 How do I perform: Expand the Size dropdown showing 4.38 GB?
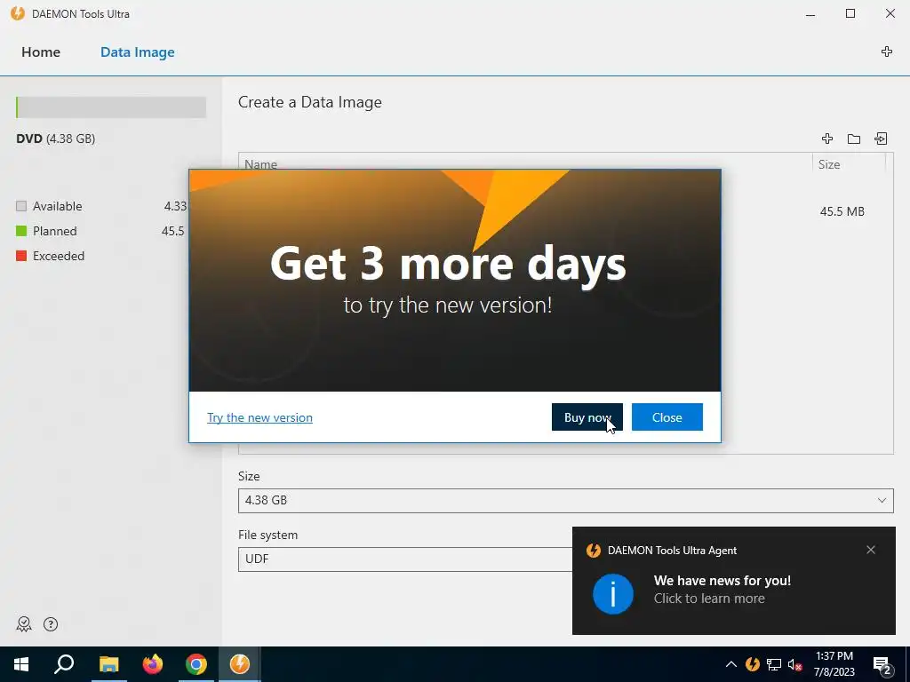pyautogui.click(x=565, y=501)
